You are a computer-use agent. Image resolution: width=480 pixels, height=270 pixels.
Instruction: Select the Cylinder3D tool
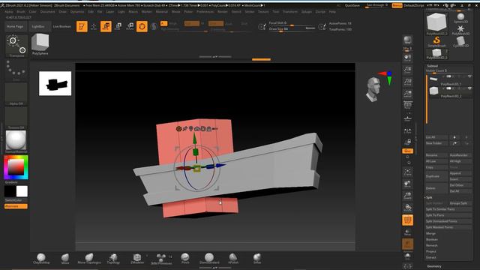click(x=460, y=42)
